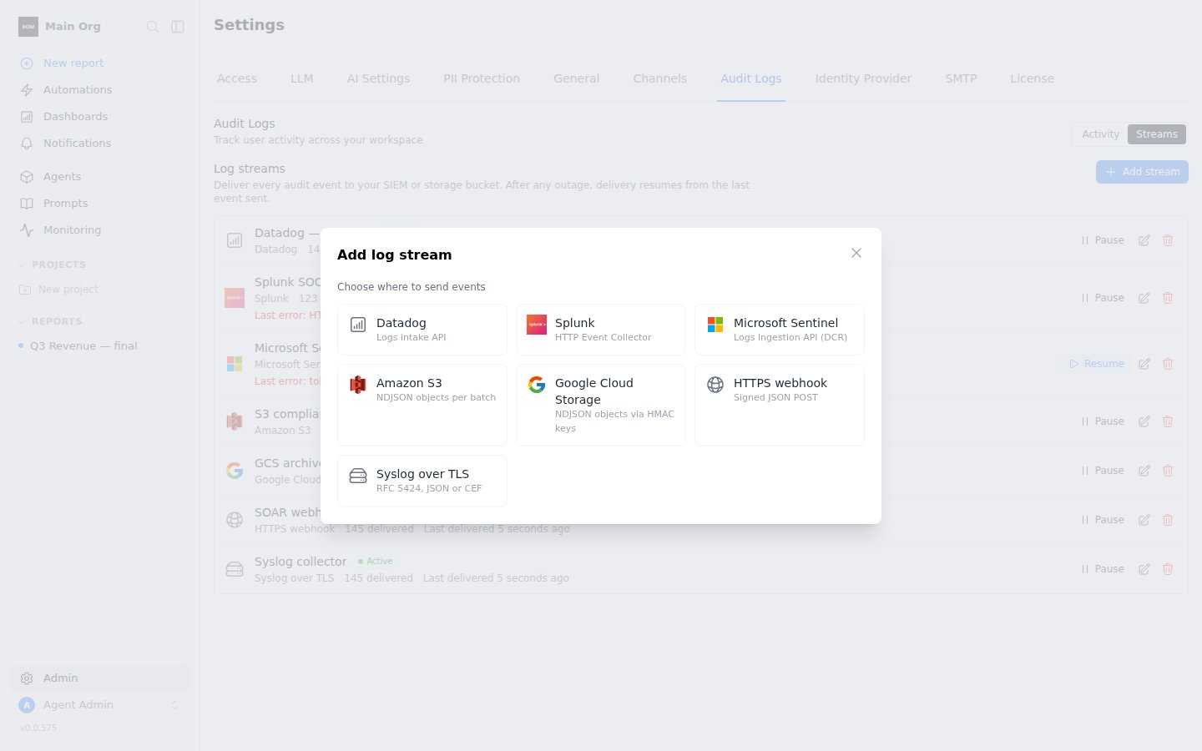Click the Microsoft logo in dialog
Screen dimensions: 1202x751
click(715, 325)
